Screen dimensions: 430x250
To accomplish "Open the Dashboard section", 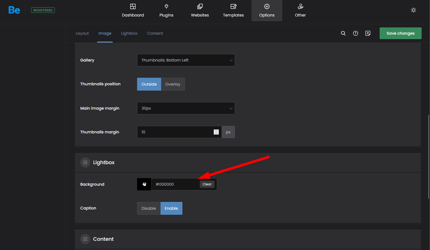I will pyautogui.click(x=133, y=11).
